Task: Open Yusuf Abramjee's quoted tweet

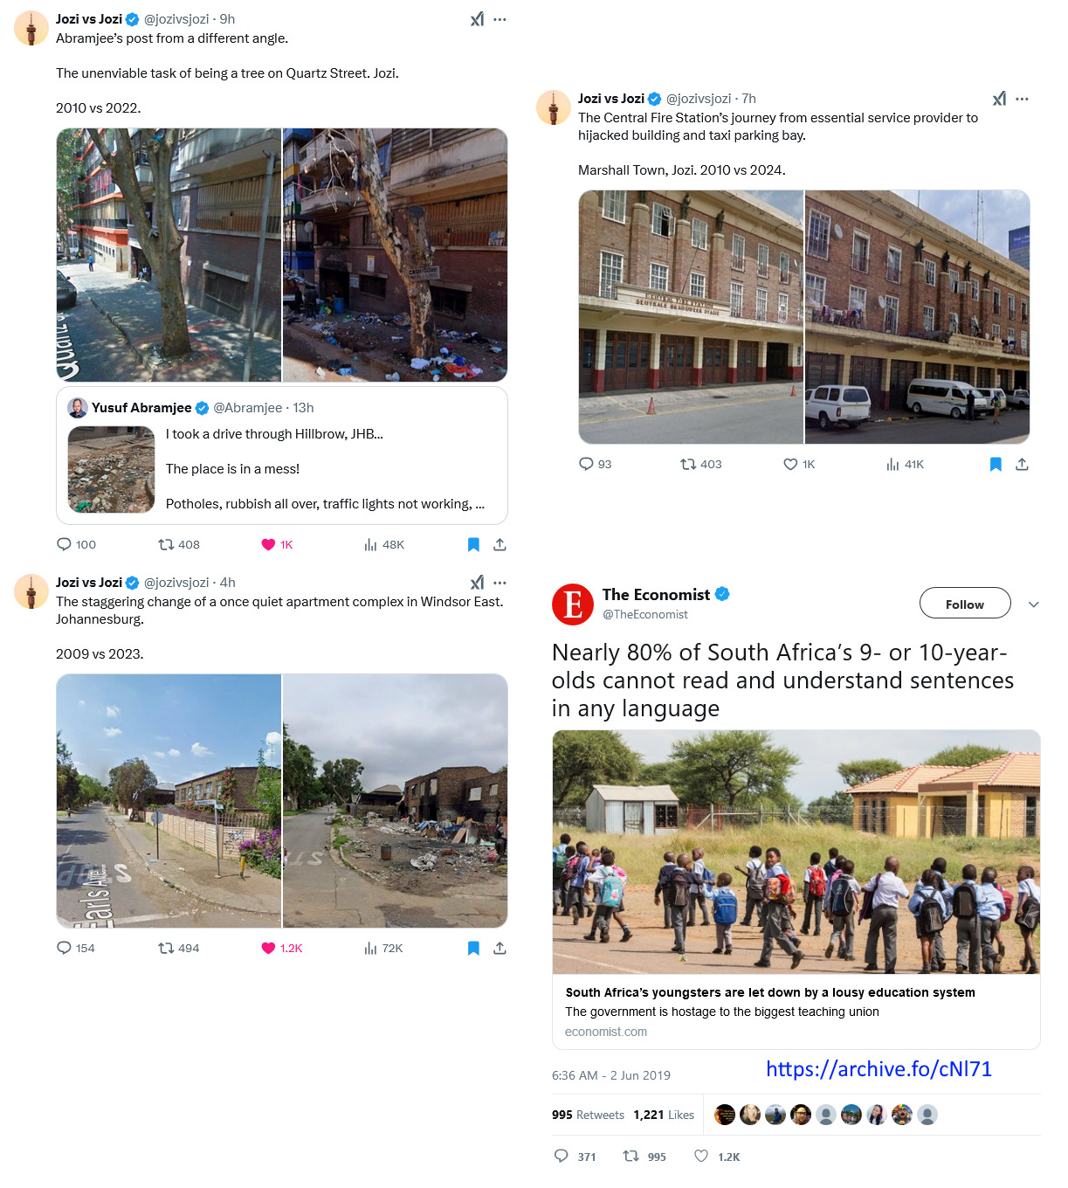Action: pyautogui.click(x=282, y=456)
